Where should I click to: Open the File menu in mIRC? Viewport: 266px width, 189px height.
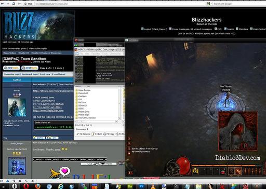point(81,54)
